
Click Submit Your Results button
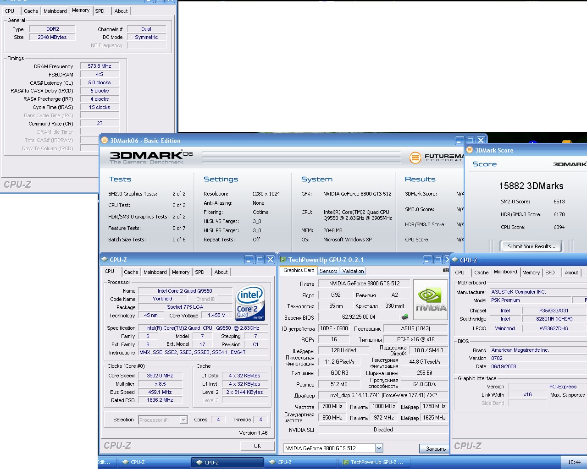pos(531,246)
